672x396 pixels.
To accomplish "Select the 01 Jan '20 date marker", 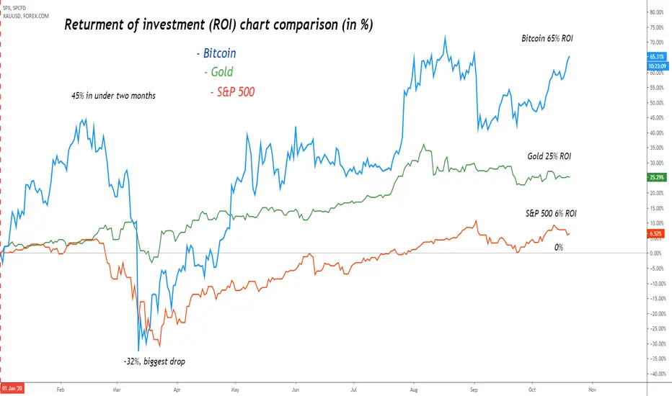I will point(12,388).
